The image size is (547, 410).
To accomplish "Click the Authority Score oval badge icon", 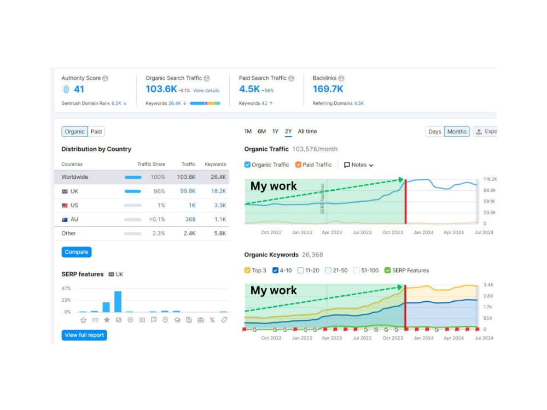I will (66, 89).
